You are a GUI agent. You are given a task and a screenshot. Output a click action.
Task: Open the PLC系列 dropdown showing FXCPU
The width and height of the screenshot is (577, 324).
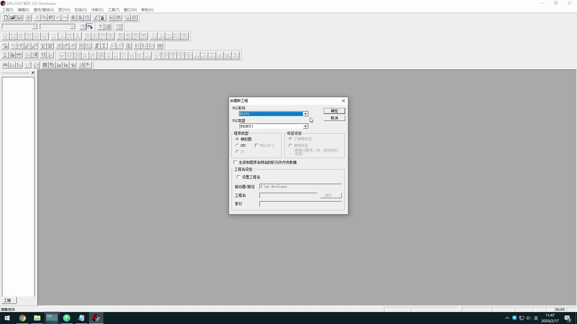point(305,114)
